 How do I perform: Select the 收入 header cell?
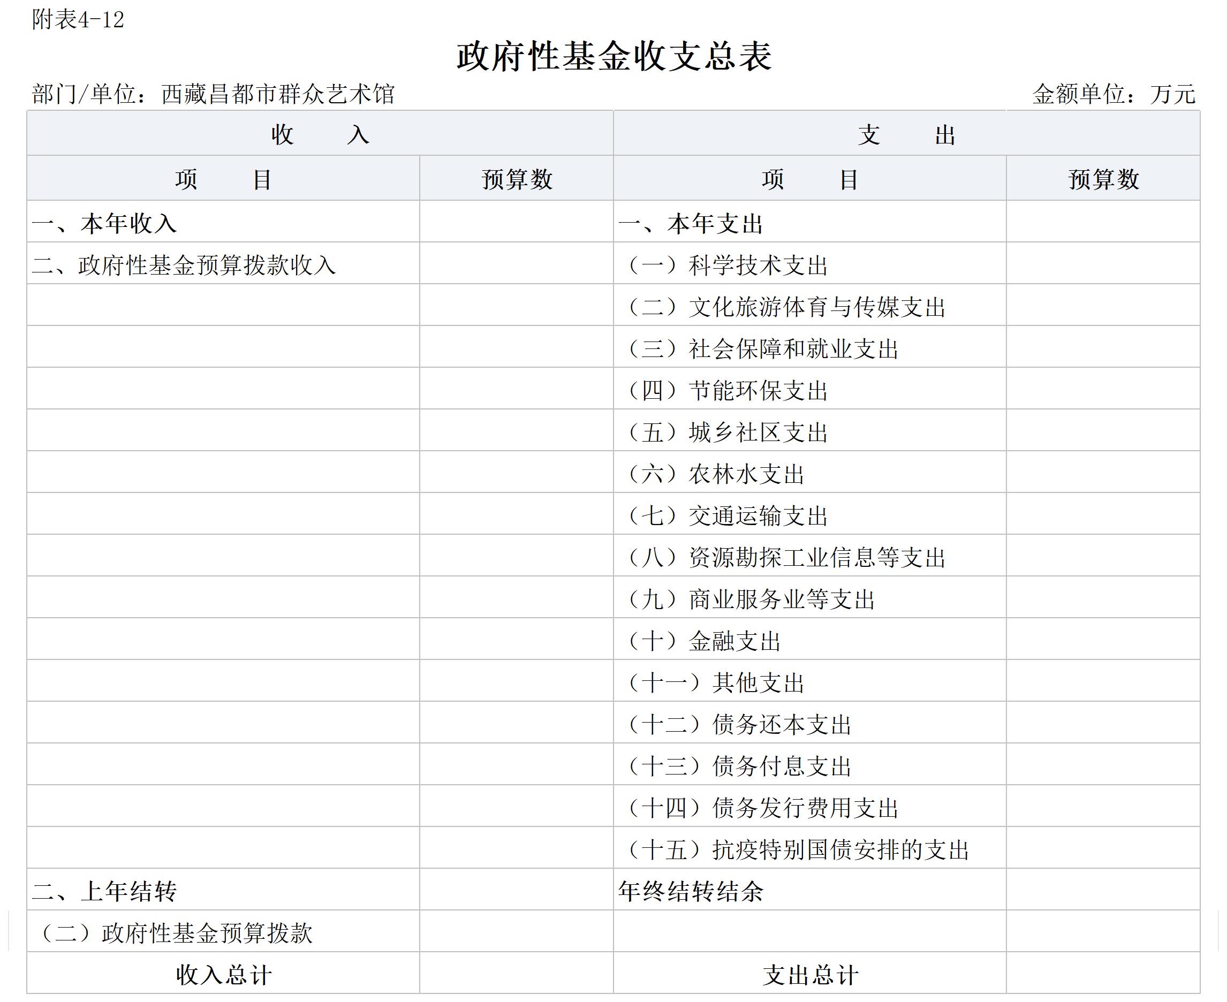click(x=320, y=134)
